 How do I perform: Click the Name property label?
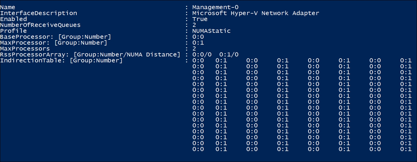coord(8,7)
